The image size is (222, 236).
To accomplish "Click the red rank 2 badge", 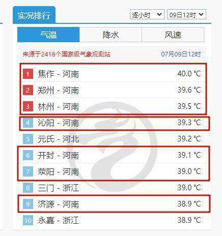I will coord(28,90).
